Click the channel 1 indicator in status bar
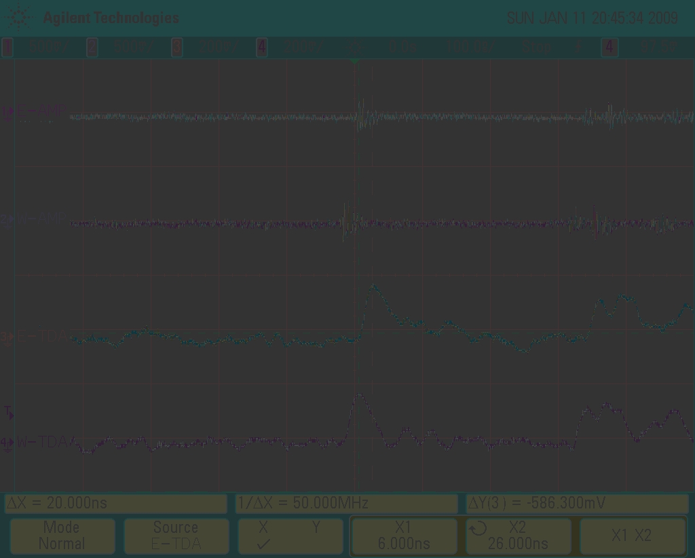This screenshot has width=695, height=558. click(7, 48)
